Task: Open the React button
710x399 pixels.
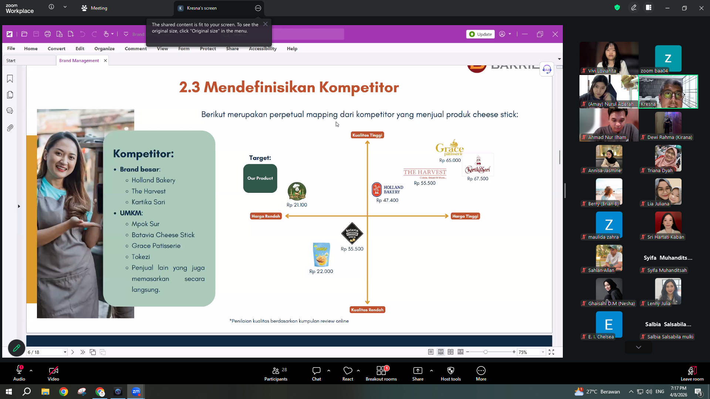Action: coord(348,374)
